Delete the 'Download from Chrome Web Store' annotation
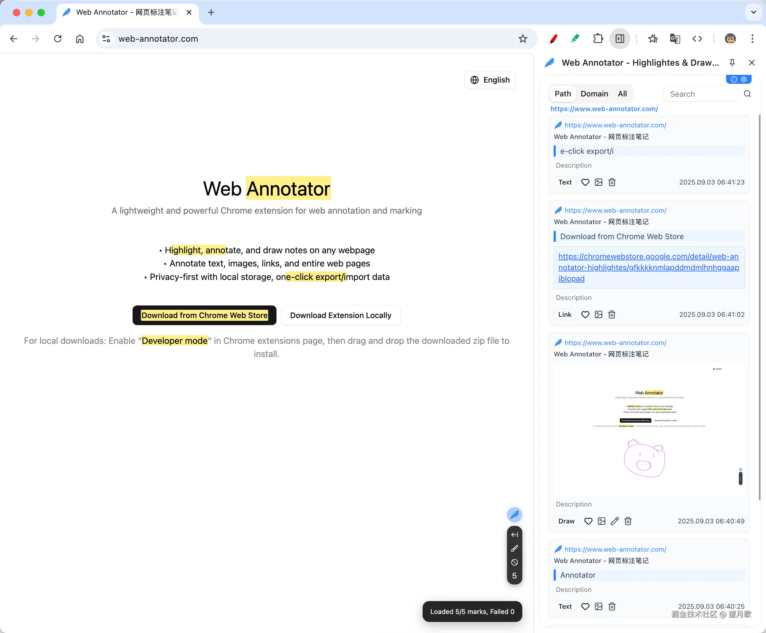 (612, 315)
